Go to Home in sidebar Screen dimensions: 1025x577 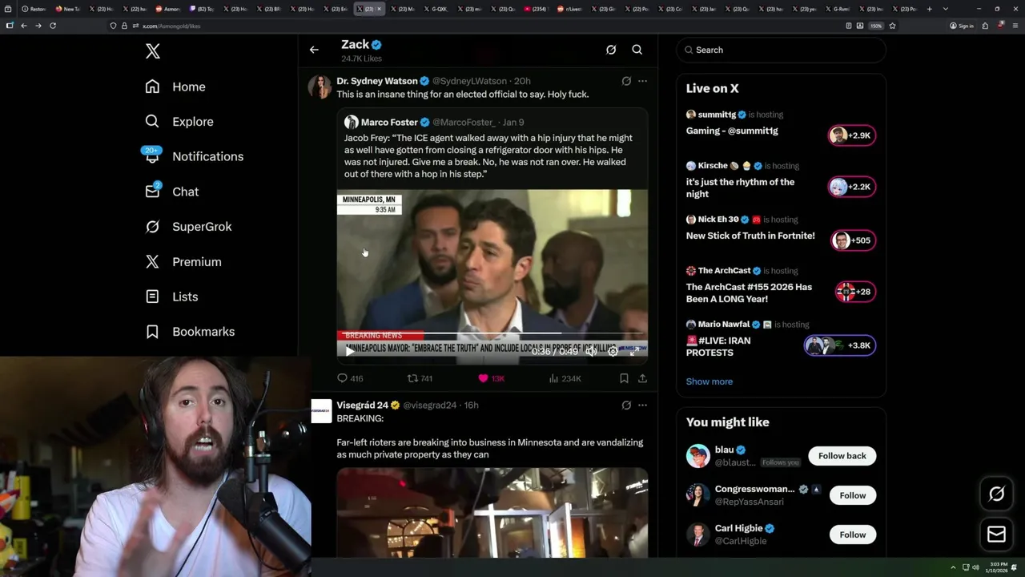[x=175, y=87]
